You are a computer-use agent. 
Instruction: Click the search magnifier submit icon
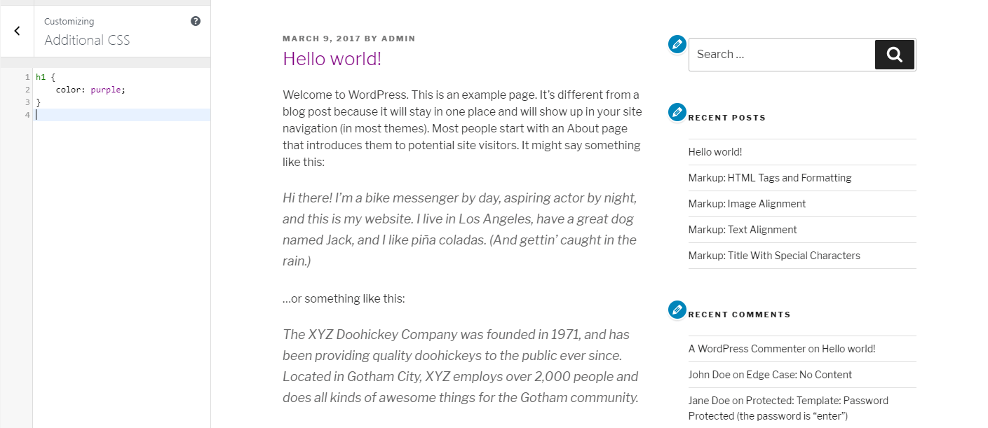[894, 54]
